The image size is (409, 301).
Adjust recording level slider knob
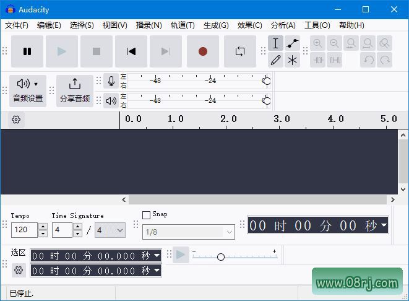[267, 81]
